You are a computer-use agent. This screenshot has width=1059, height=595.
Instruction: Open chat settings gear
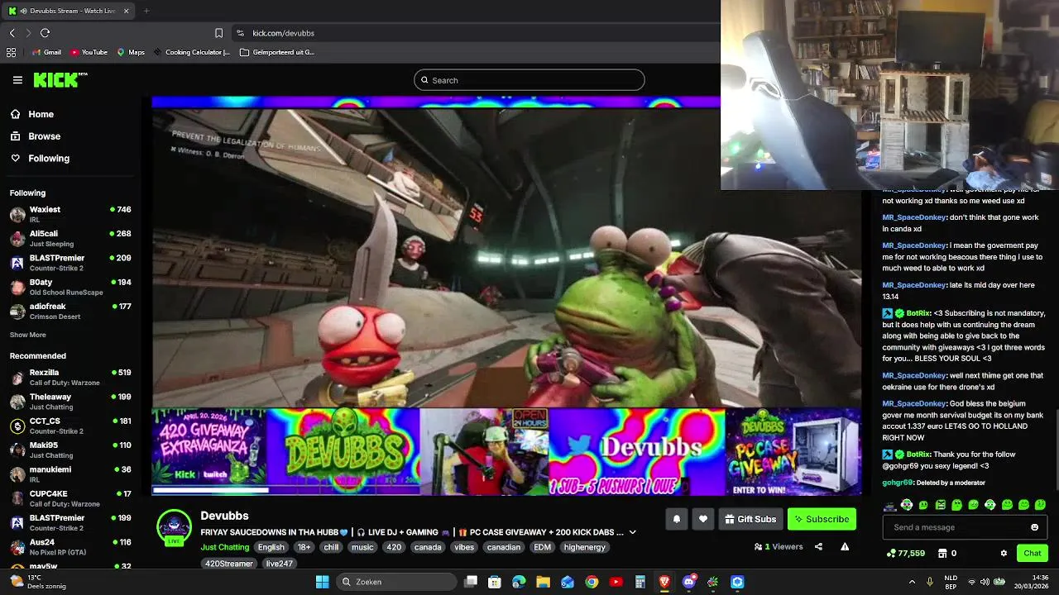click(x=1004, y=553)
